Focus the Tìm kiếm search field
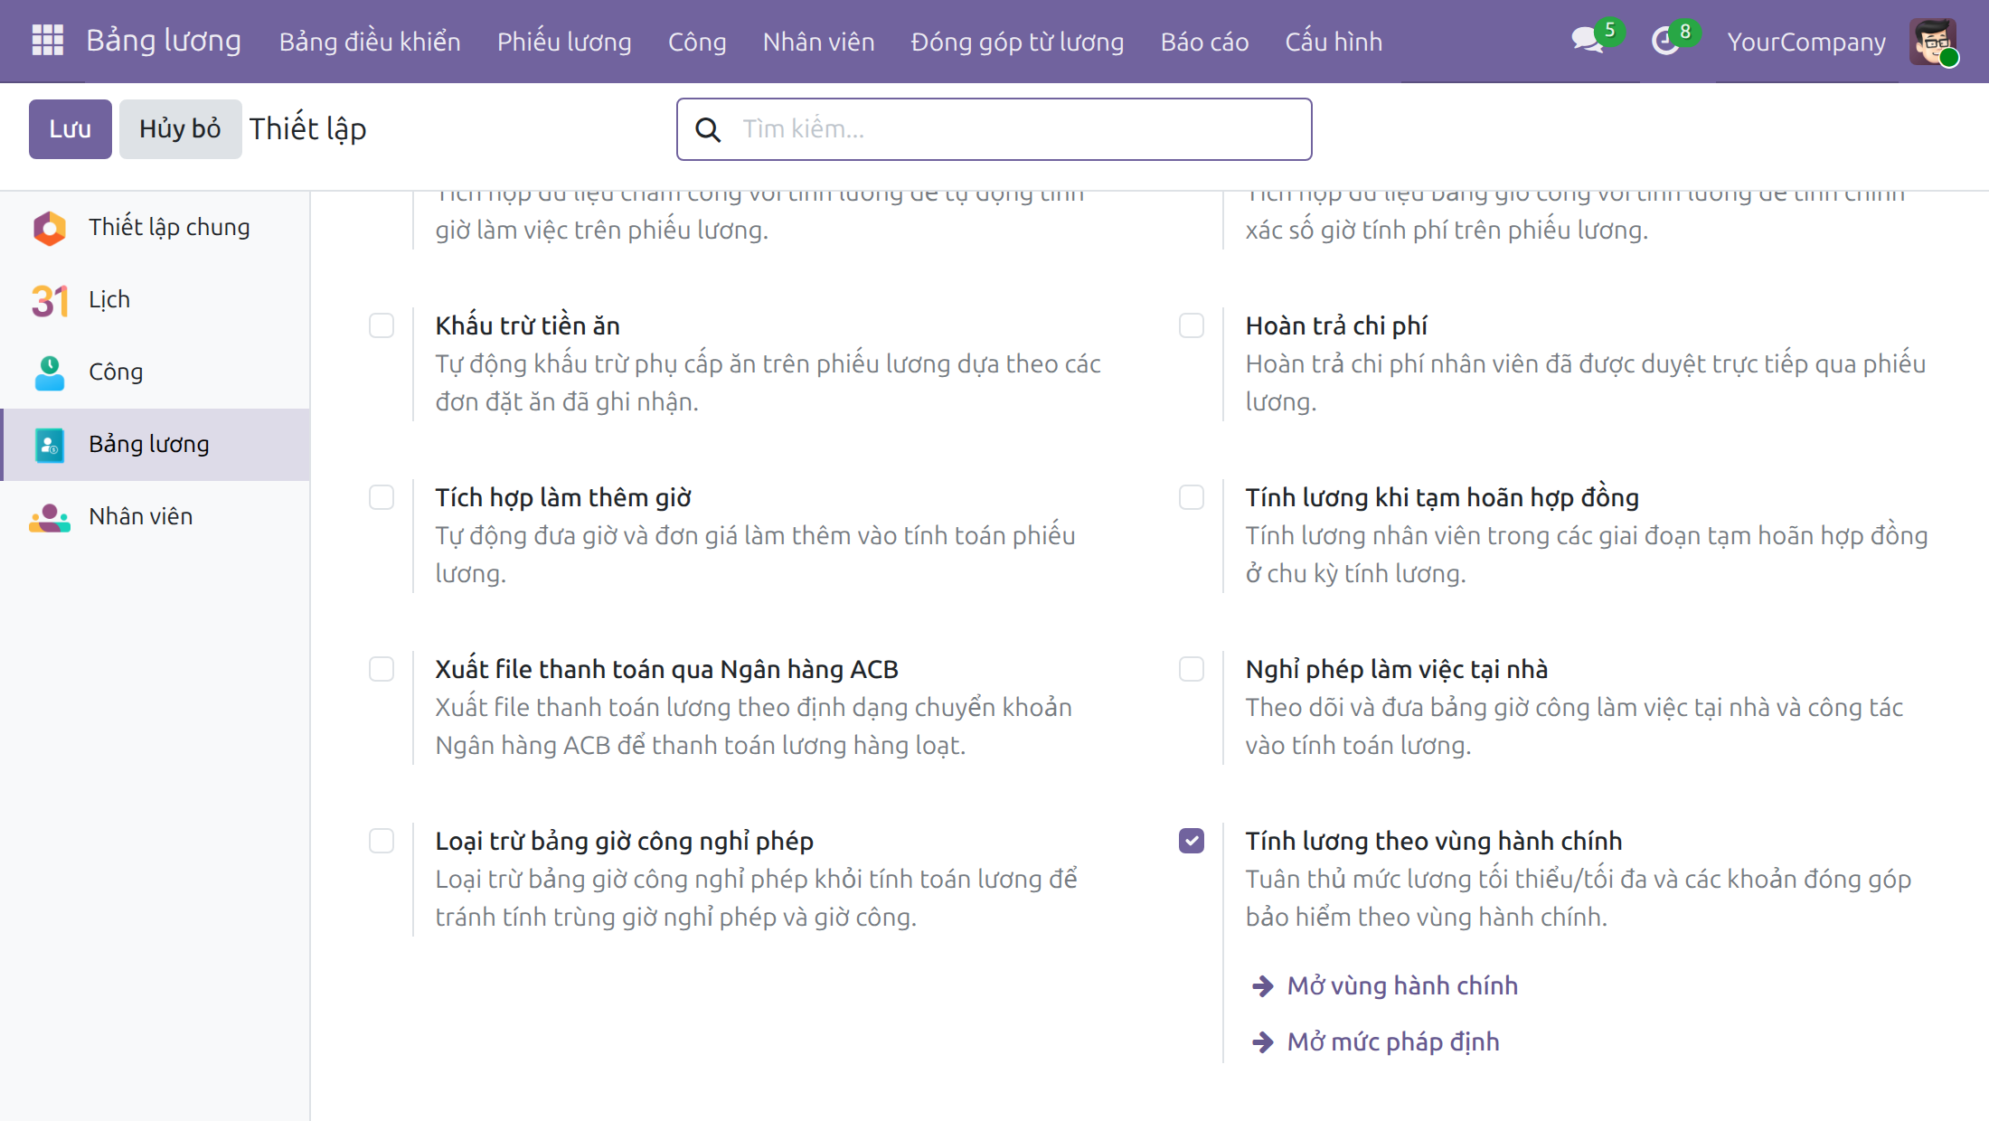The height and width of the screenshot is (1121, 1989). [994, 129]
